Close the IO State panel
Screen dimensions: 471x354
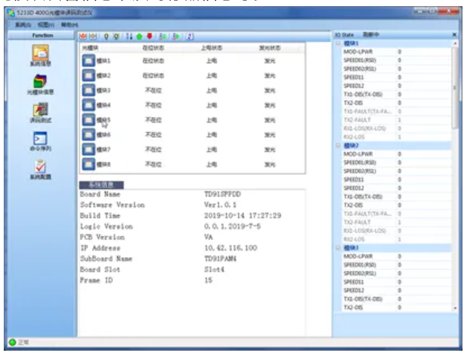click(x=454, y=35)
